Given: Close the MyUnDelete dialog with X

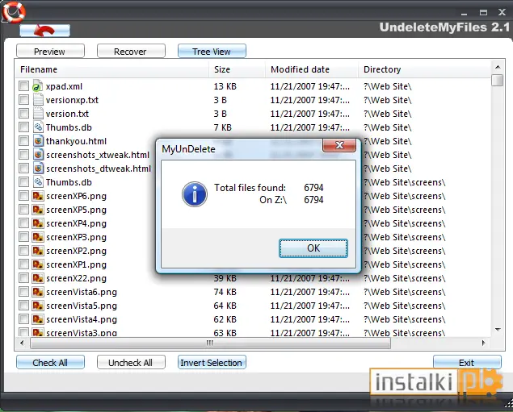Looking at the screenshot, I should [x=339, y=145].
